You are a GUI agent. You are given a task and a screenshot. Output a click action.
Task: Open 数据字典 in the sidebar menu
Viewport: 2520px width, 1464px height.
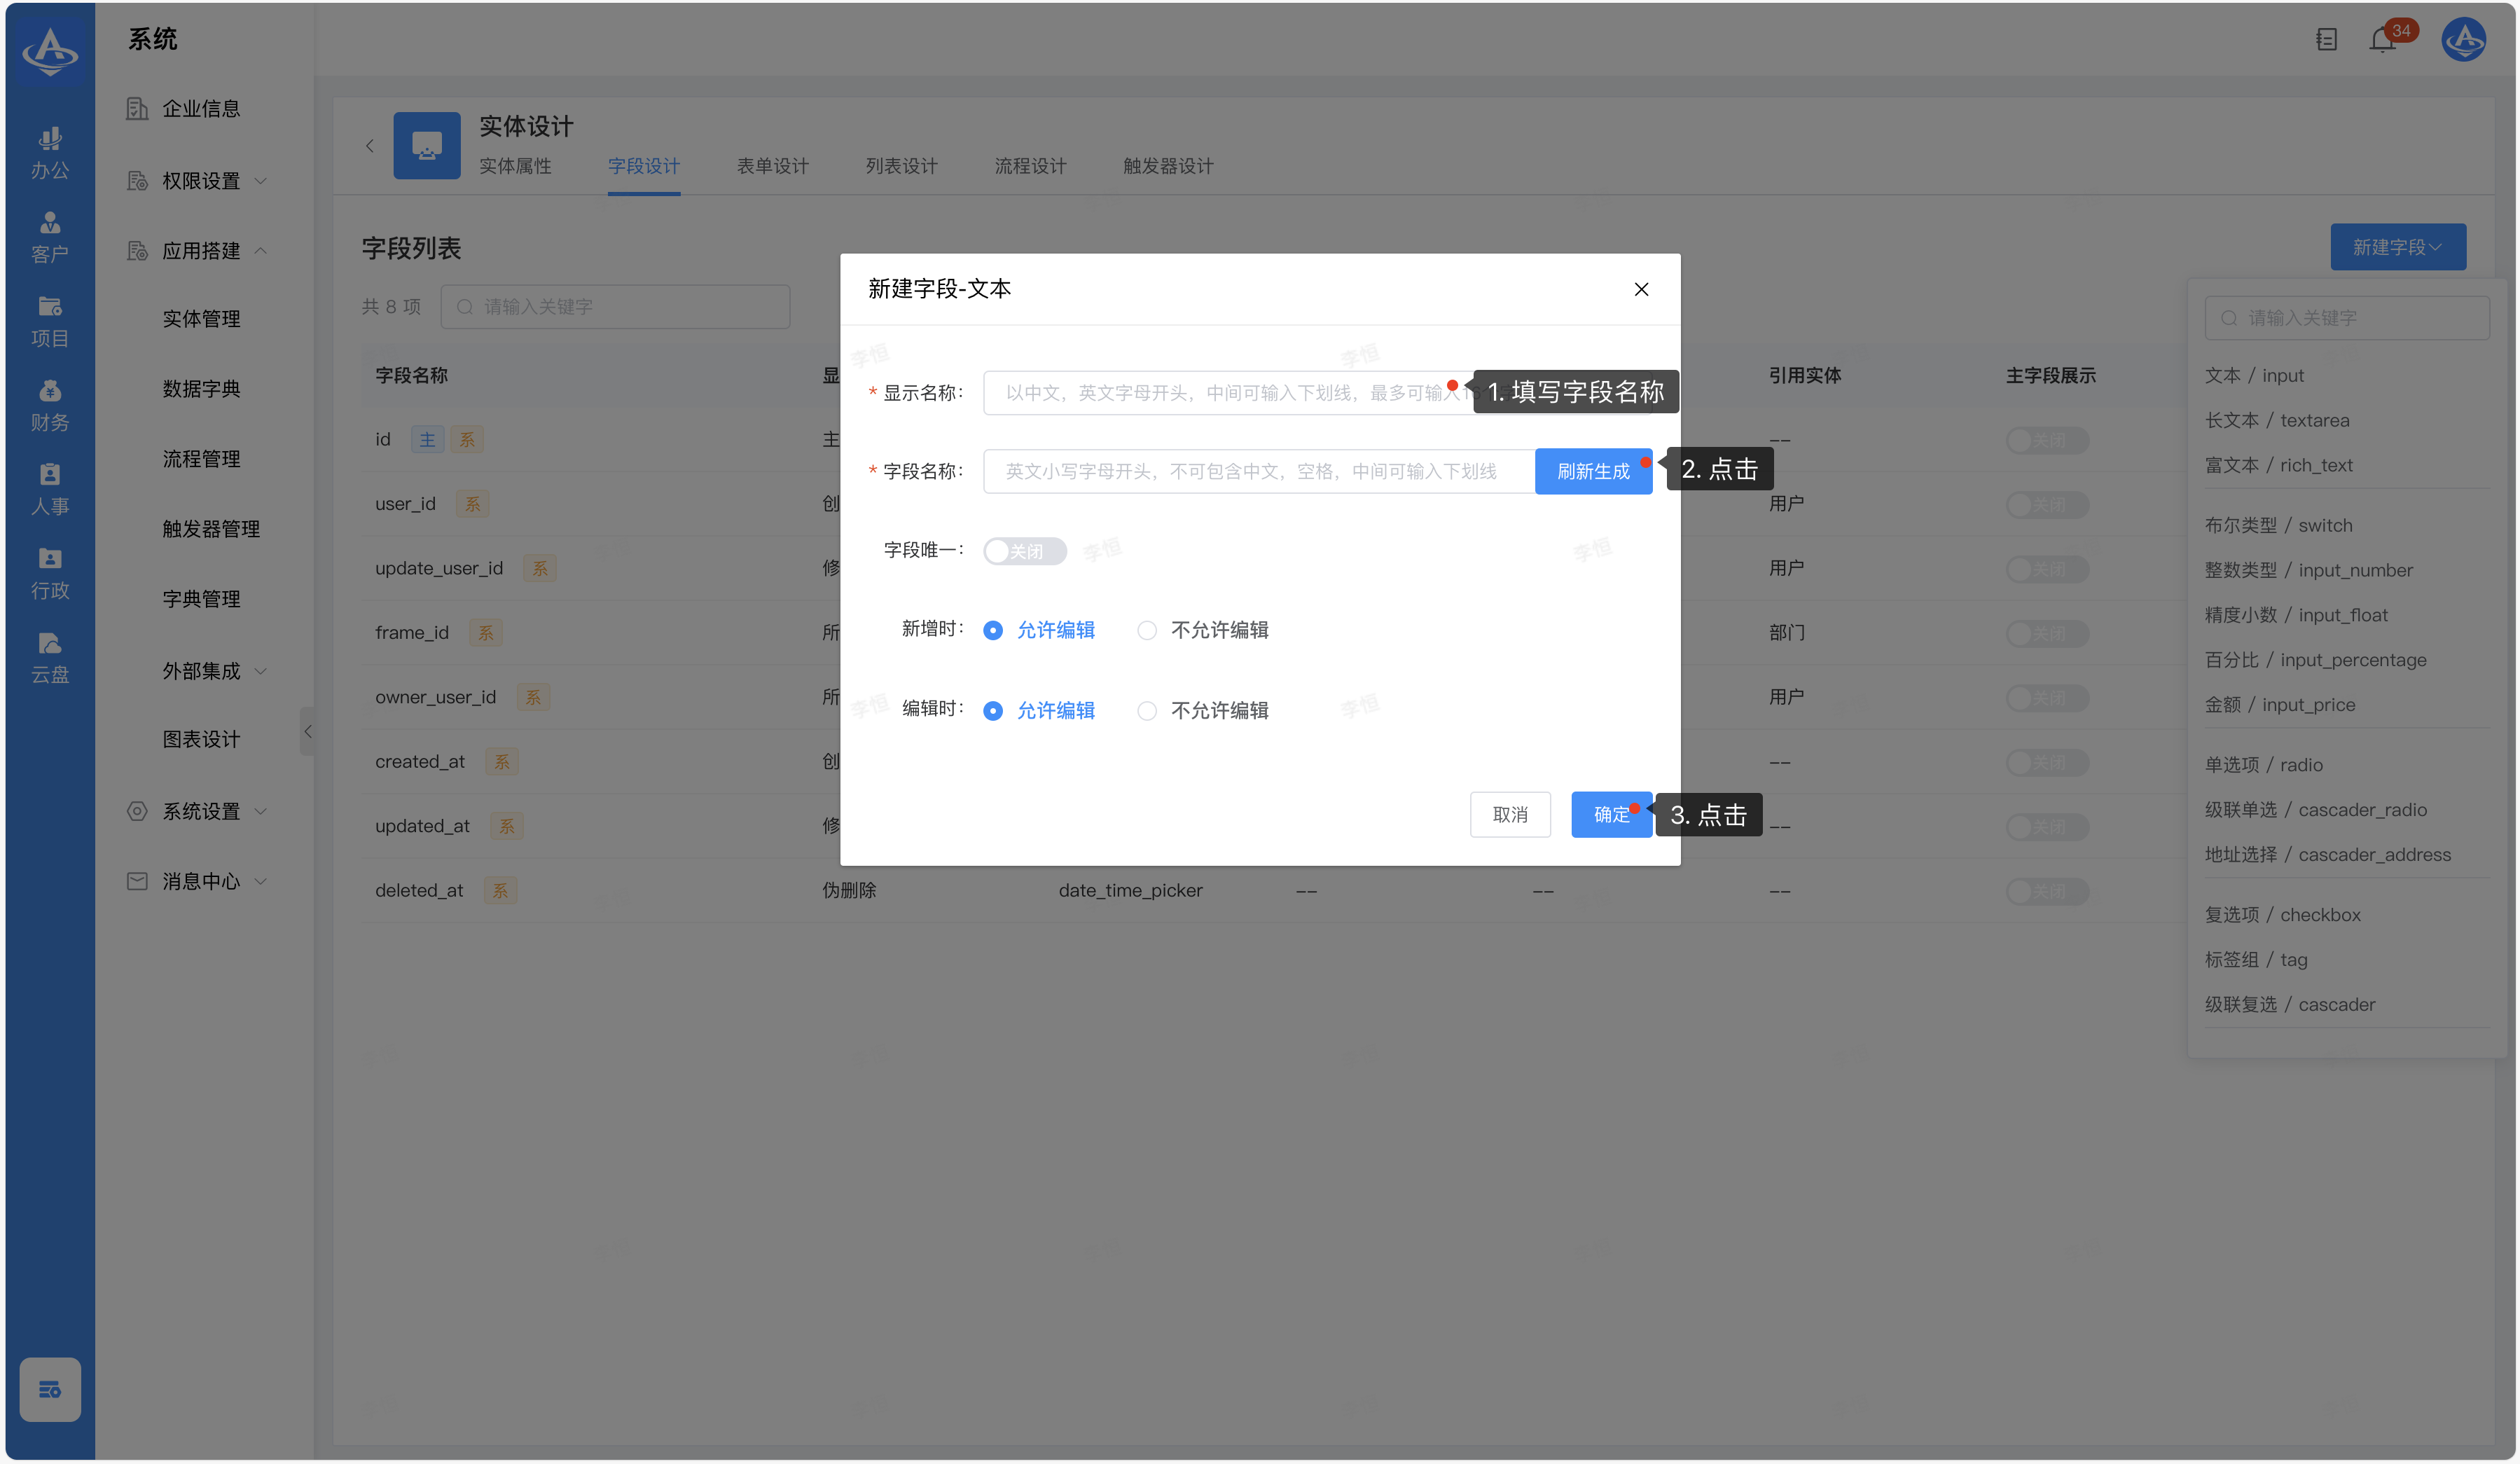(201, 389)
